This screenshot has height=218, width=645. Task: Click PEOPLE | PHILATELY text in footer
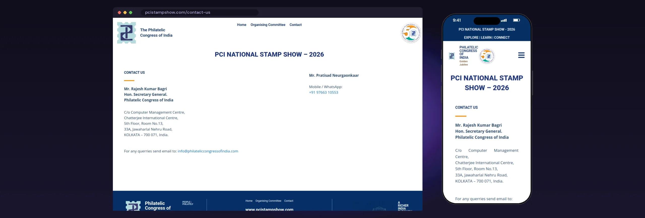point(188,203)
